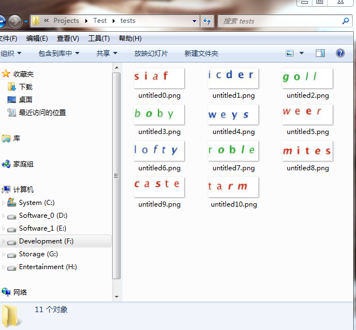Screen dimensions: 356x330
Task: Select untitled5.png thumbnail showing weer
Action: (x=307, y=114)
